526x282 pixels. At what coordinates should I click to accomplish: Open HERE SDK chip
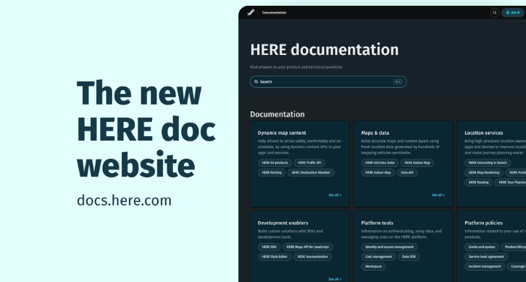click(269, 247)
